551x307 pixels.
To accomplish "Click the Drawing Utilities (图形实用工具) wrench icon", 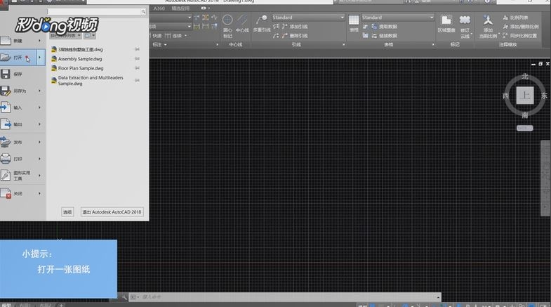I will 6,175.
